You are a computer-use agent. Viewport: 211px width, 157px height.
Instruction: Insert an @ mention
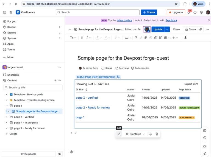point(151,38)
